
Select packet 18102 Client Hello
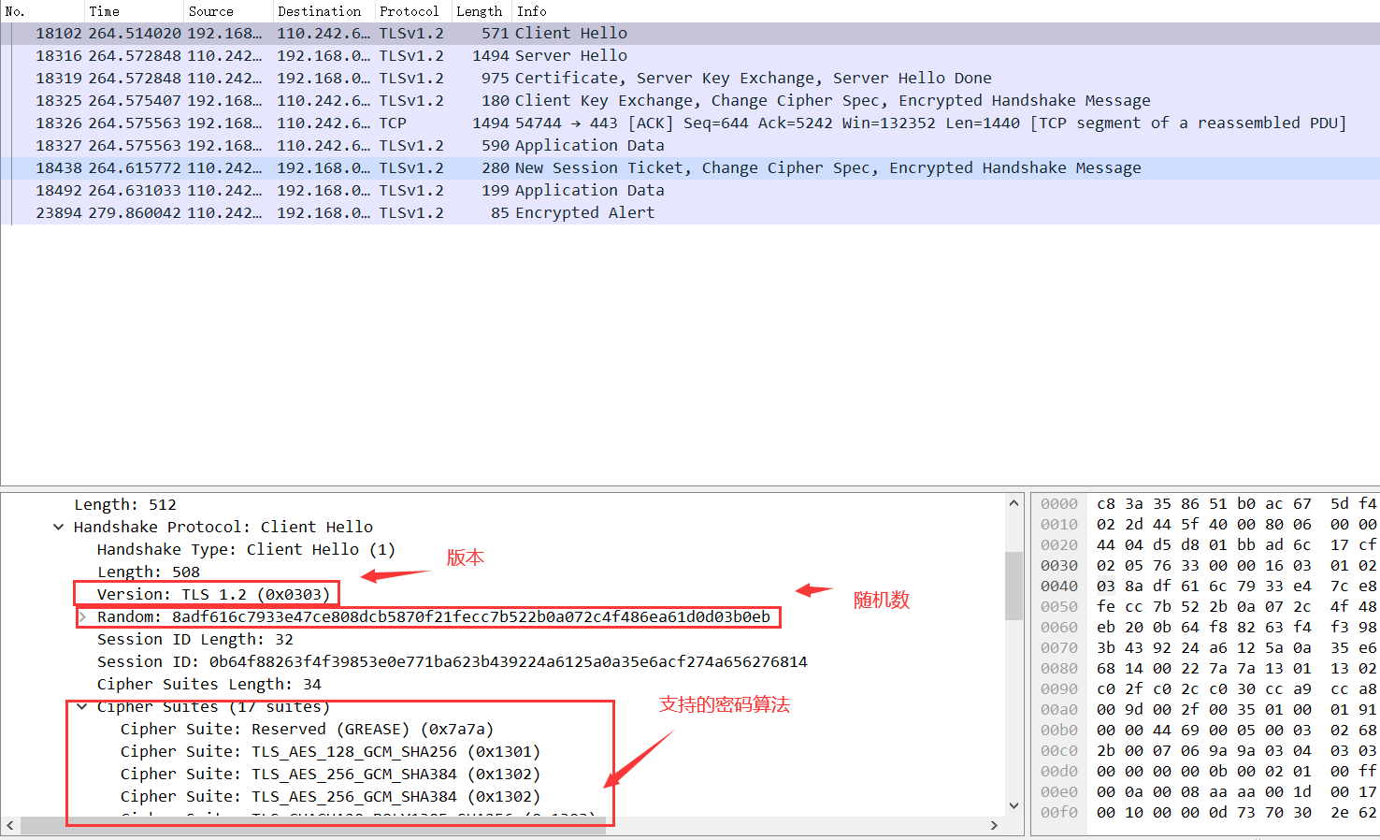(x=690, y=34)
